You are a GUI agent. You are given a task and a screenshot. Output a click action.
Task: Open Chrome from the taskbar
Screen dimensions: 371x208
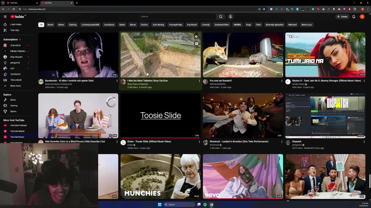[211, 205]
